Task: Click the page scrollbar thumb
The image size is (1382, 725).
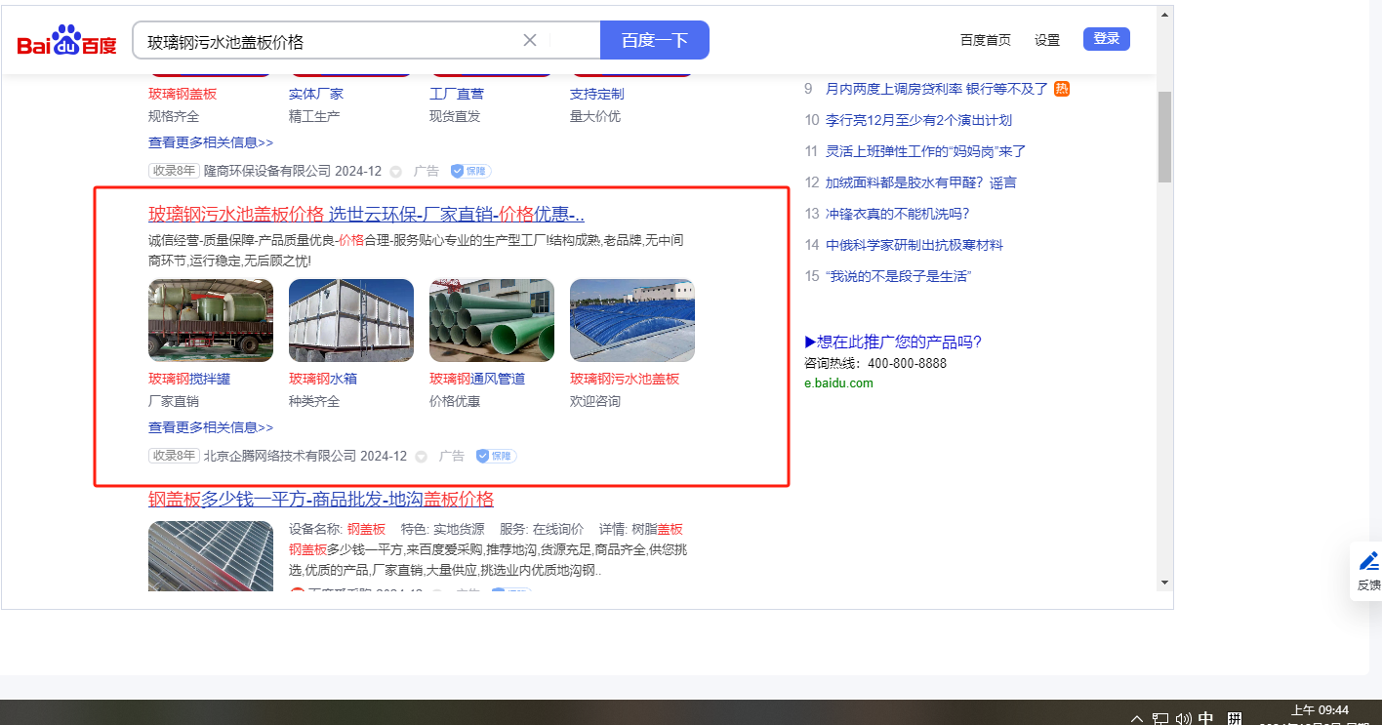Action: pos(1164,137)
